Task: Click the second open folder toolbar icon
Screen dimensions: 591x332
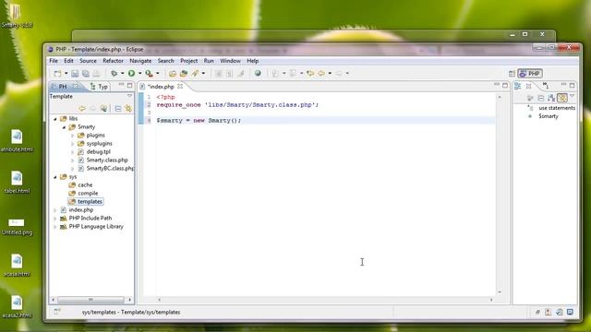Action: point(184,74)
